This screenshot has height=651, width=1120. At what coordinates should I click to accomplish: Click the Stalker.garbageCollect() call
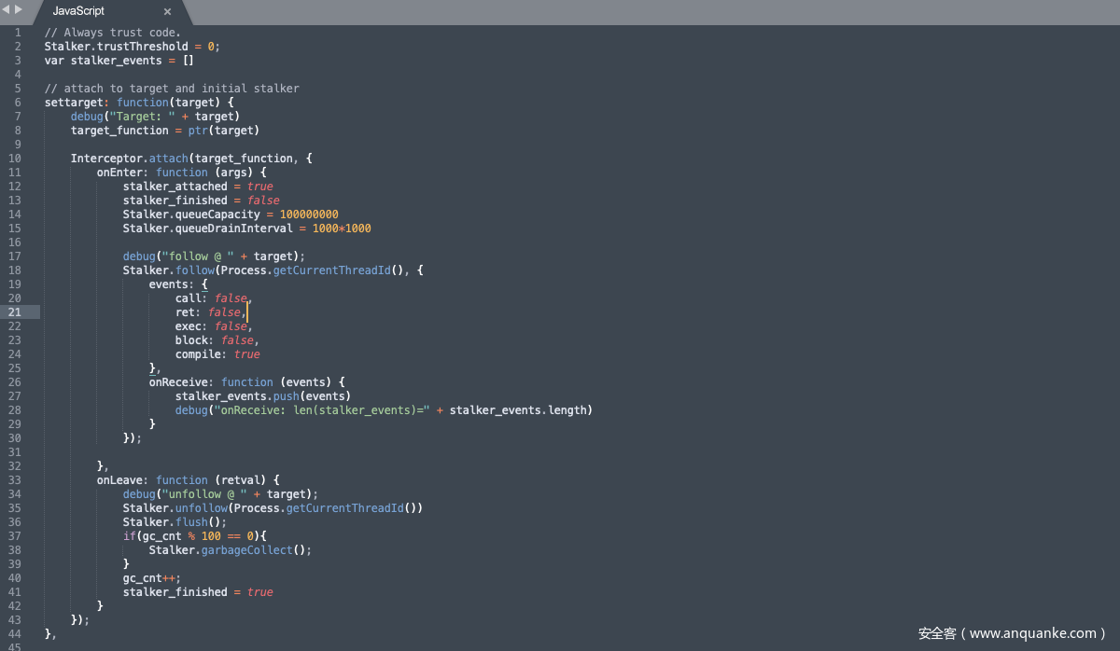coord(230,550)
